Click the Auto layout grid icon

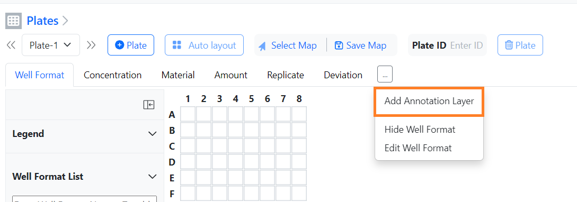[x=177, y=45]
